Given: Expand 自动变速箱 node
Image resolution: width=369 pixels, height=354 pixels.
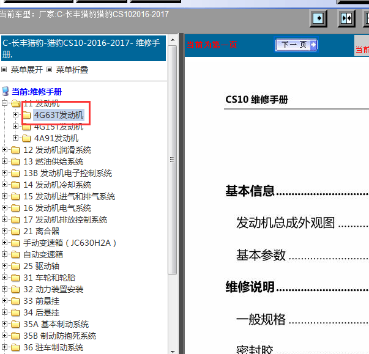Looking at the screenshot, I should [4, 254].
